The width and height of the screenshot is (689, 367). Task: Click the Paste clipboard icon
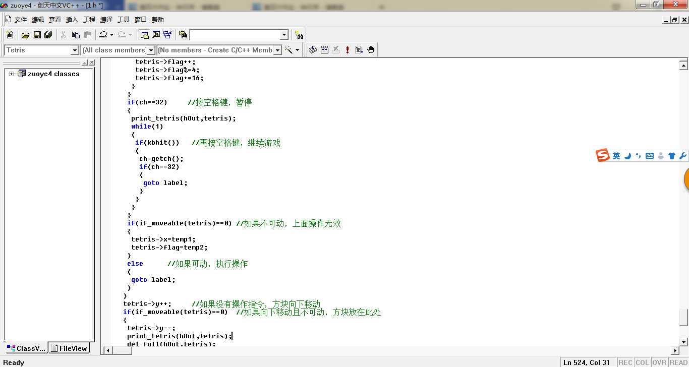click(87, 35)
